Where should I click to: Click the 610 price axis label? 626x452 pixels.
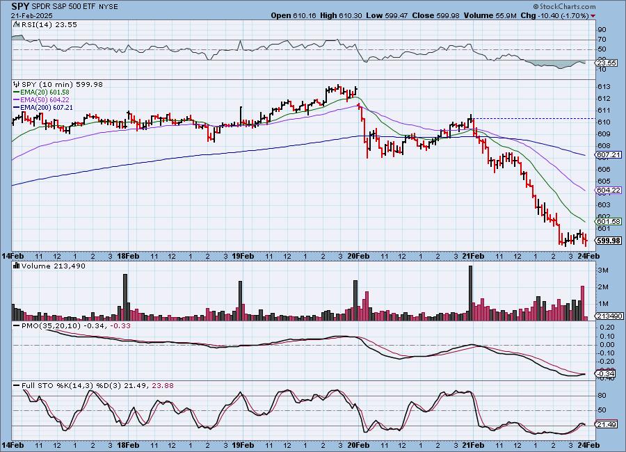point(604,122)
